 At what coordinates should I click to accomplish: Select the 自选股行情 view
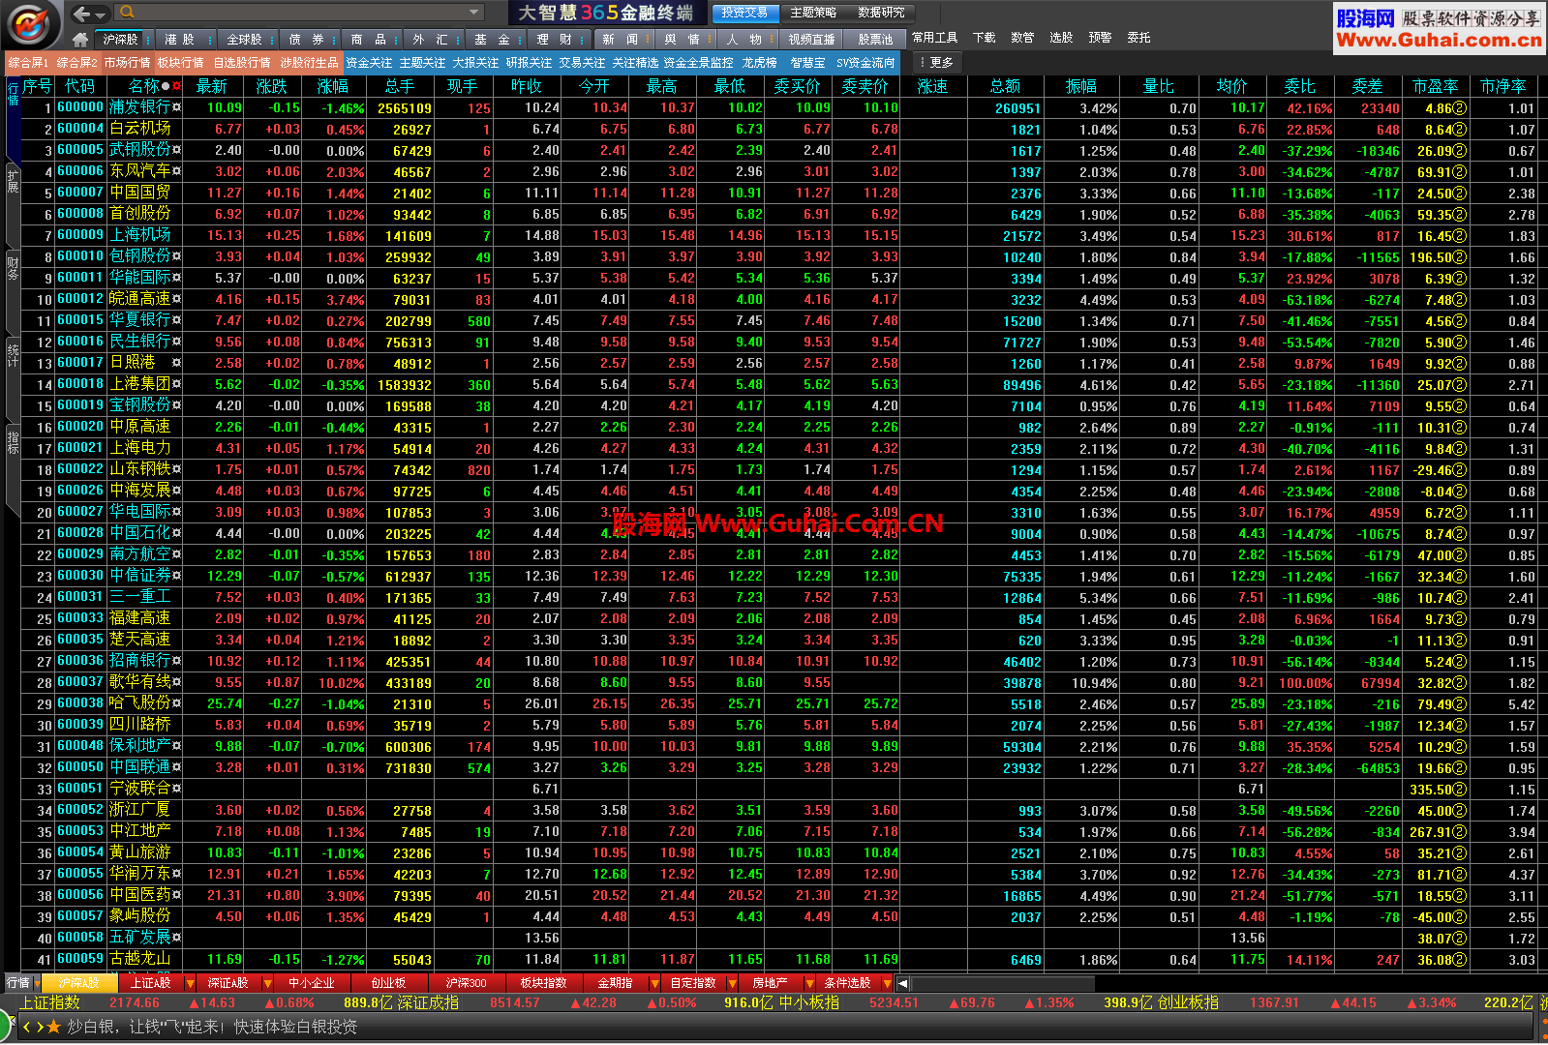(x=242, y=63)
